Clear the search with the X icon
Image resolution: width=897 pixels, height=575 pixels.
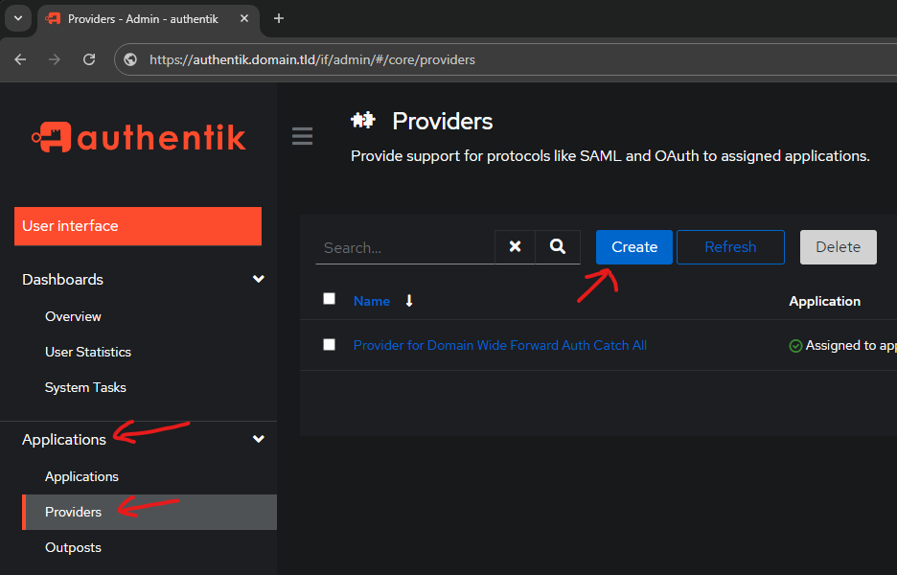pos(515,246)
